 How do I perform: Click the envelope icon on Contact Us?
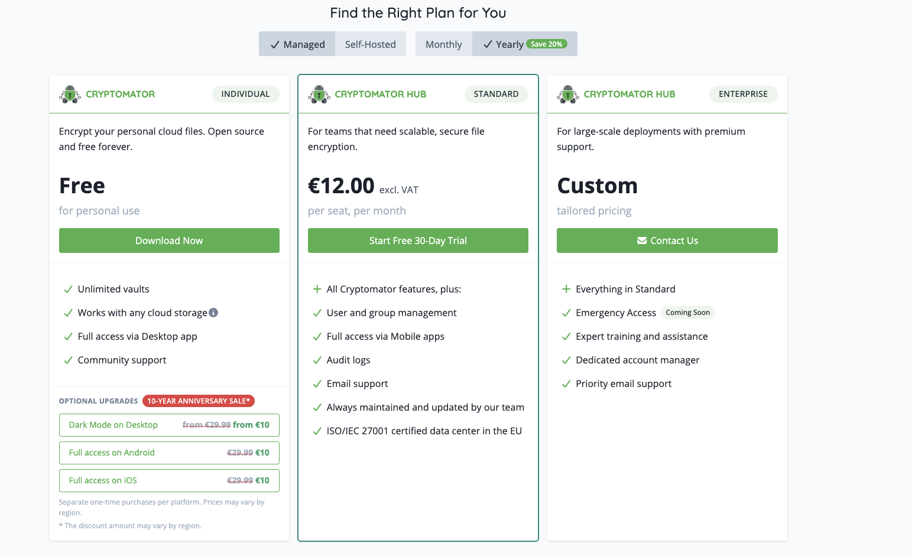[641, 240]
